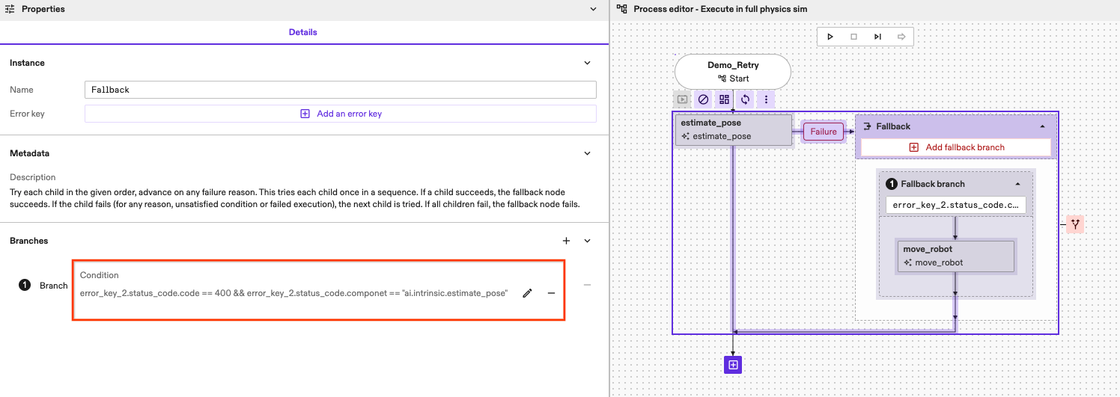
Task: Click Add fallback branch button
Action: point(956,147)
